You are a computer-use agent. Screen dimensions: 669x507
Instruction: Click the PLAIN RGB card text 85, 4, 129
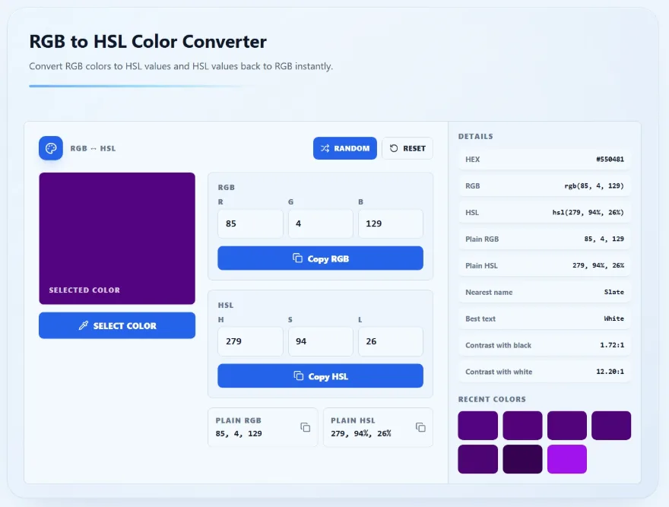point(239,433)
